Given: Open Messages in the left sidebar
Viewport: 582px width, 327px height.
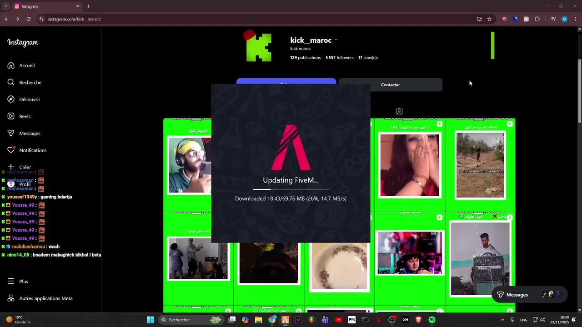Looking at the screenshot, I should tap(24, 133).
